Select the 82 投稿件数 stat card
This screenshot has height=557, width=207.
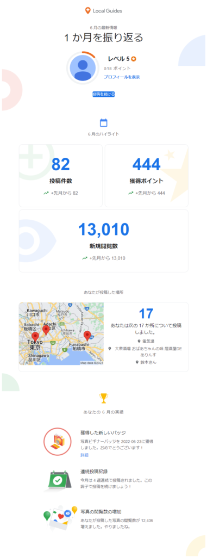(x=61, y=176)
